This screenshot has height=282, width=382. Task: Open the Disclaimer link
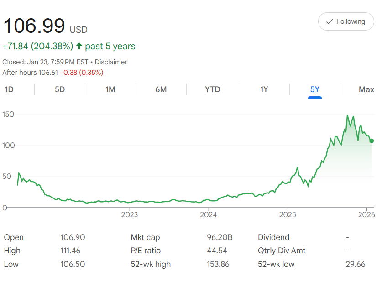click(111, 62)
